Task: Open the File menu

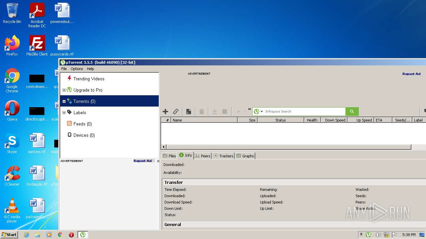Action: (64, 69)
